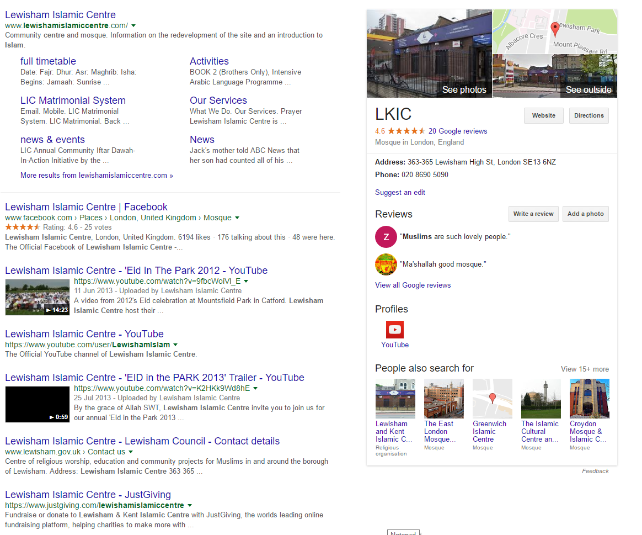
Task: Click See outside street view image
Action: point(555,76)
